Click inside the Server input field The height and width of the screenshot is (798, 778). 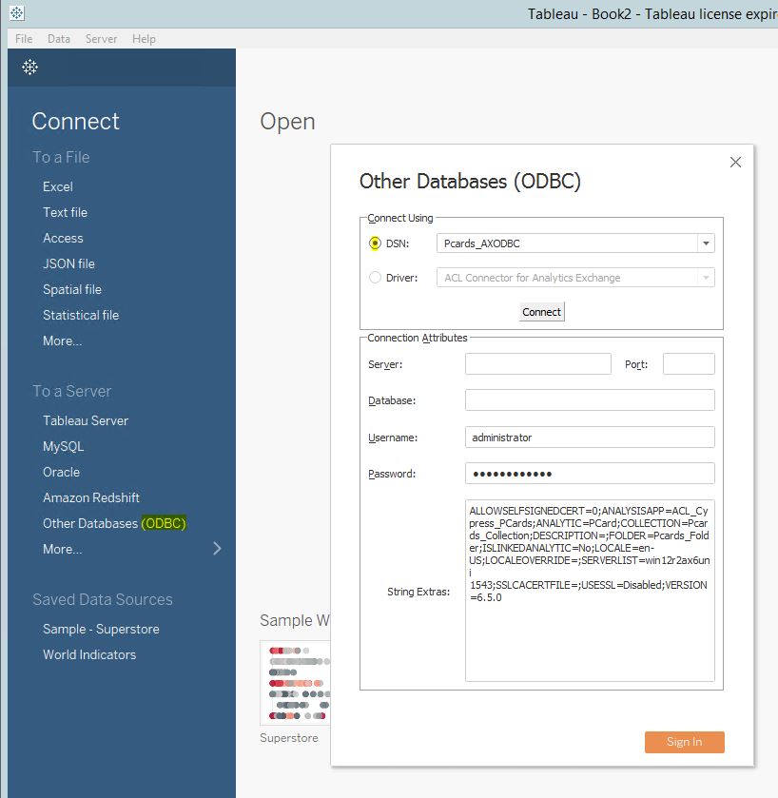[537, 363]
